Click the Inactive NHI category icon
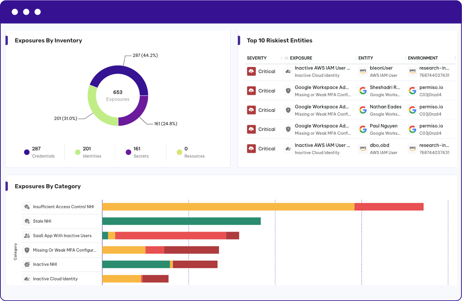This screenshot has height=301, width=462. click(x=27, y=264)
